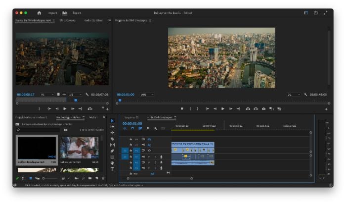346x204 pixels.
Task: Select the Type tool
Action: 112,169
